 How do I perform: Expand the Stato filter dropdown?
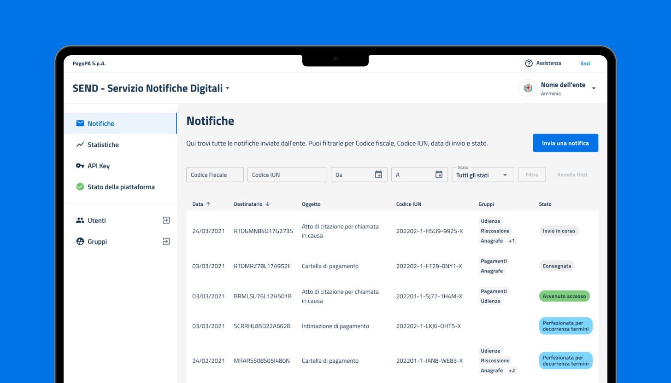pyautogui.click(x=505, y=175)
